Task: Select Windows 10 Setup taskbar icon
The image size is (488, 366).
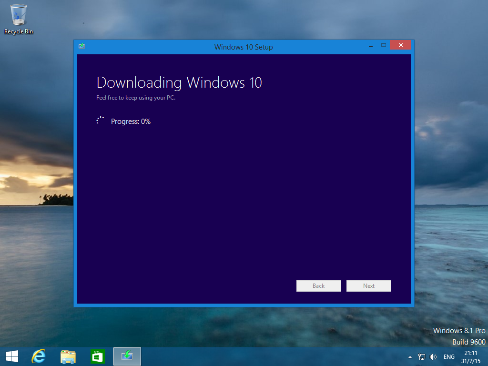Action: click(x=127, y=356)
